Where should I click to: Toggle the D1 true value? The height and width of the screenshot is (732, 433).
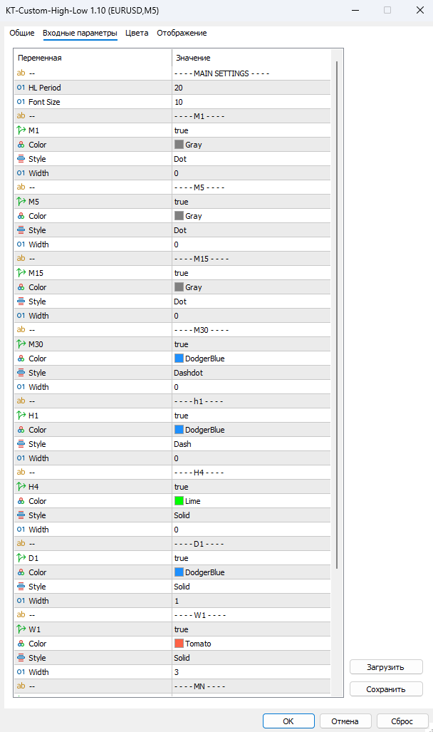(251, 558)
